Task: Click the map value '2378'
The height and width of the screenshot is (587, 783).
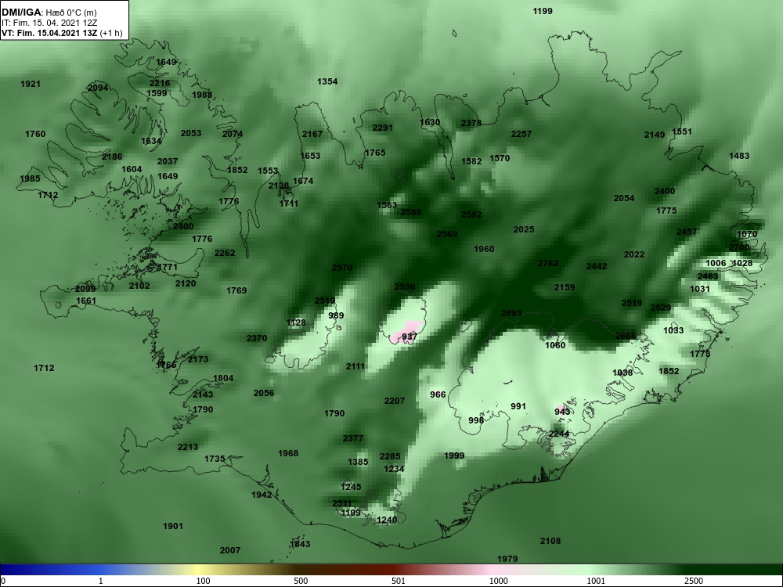Action: (471, 124)
